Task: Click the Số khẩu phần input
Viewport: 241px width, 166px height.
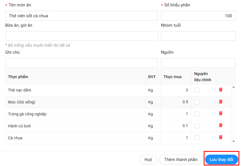Action: click(198, 16)
